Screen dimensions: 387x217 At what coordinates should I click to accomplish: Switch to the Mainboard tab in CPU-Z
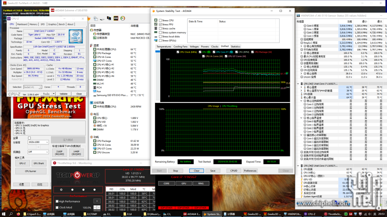tap(22, 24)
